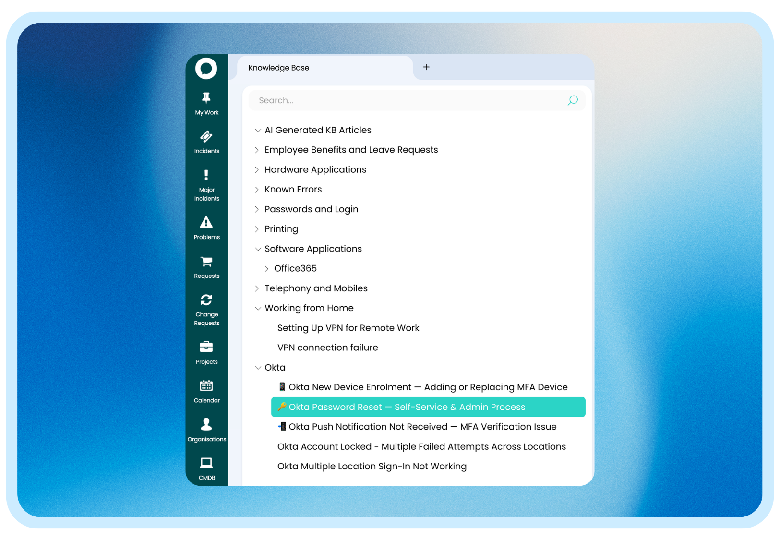This screenshot has height=540, width=780.
Task: Click the magnifier search icon
Action: point(573,100)
